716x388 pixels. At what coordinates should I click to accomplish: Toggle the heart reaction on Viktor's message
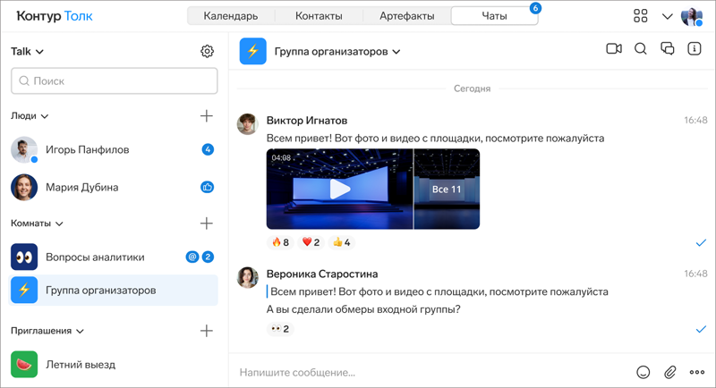tap(311, 242)
